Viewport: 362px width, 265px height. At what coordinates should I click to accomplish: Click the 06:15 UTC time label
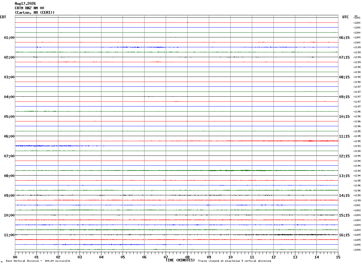click(x=344, y=38)
